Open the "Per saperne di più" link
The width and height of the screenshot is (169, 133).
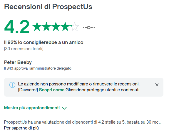coord(21,128)
